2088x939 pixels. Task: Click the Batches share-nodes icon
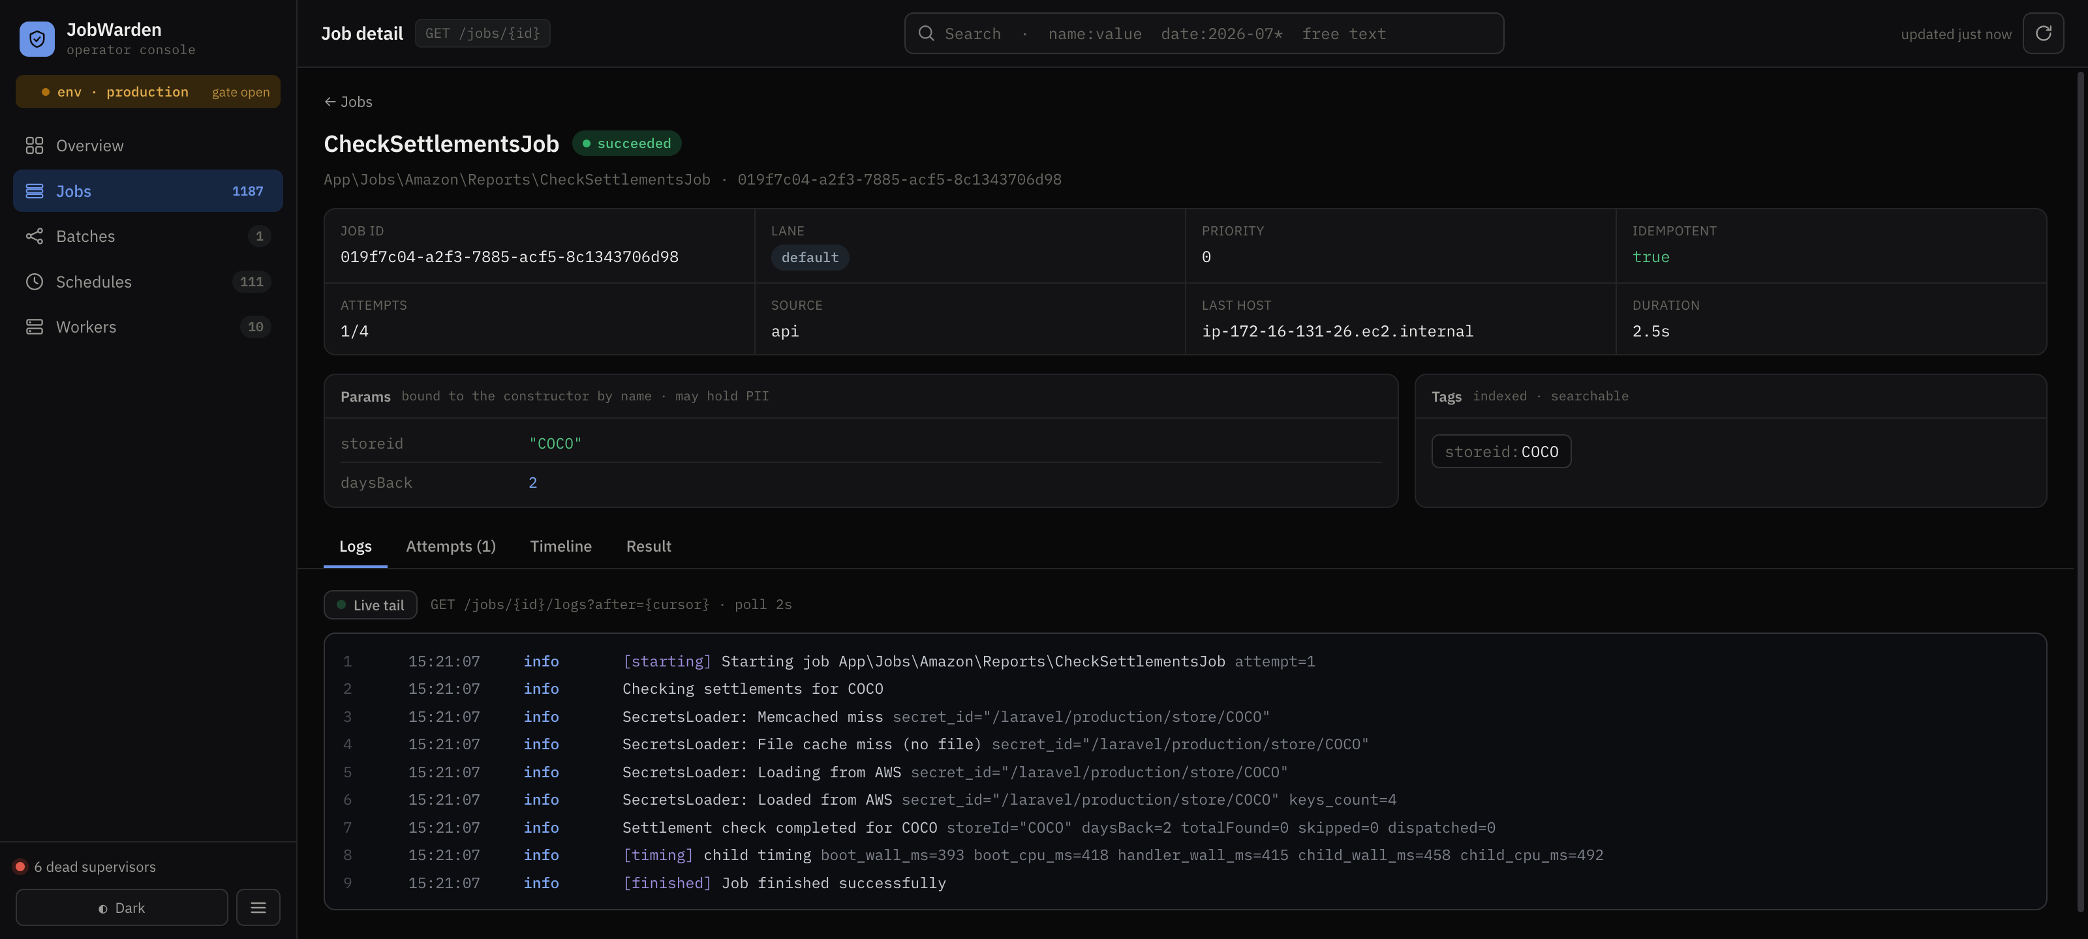tap(34, 237)
